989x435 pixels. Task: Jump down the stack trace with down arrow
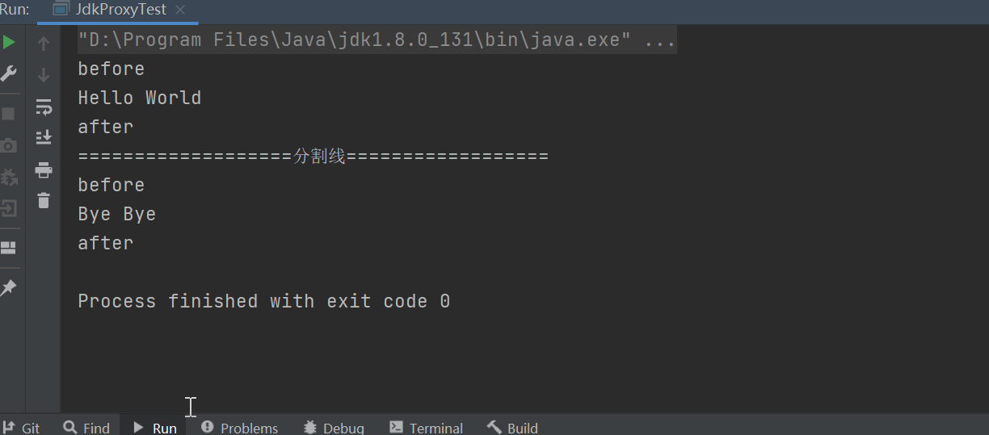[44, 74]
